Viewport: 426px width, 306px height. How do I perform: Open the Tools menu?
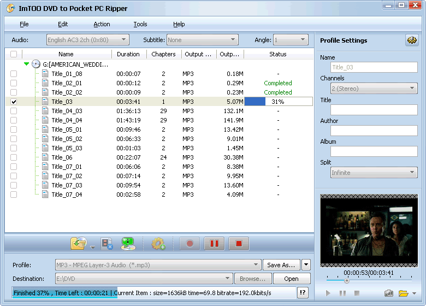140,24
